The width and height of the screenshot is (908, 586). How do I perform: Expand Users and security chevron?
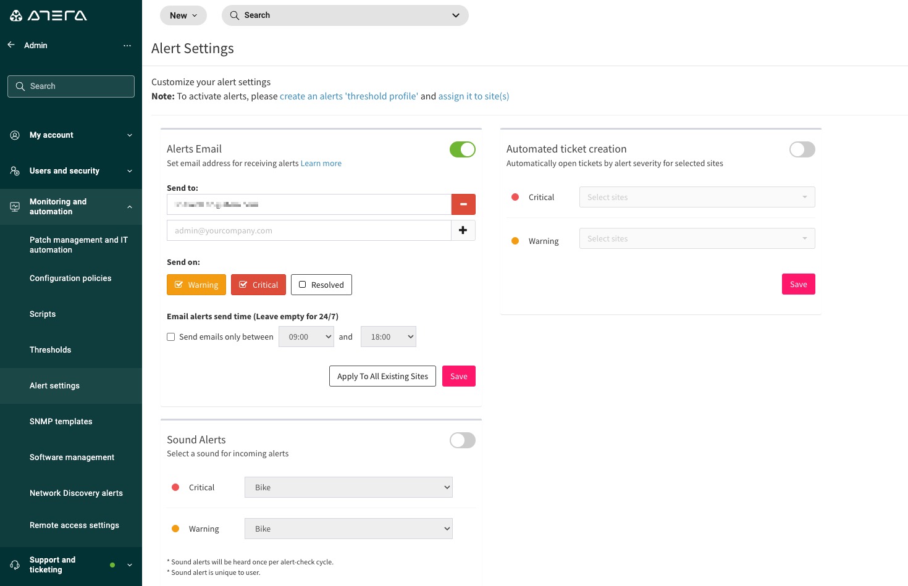pos(130,171)
